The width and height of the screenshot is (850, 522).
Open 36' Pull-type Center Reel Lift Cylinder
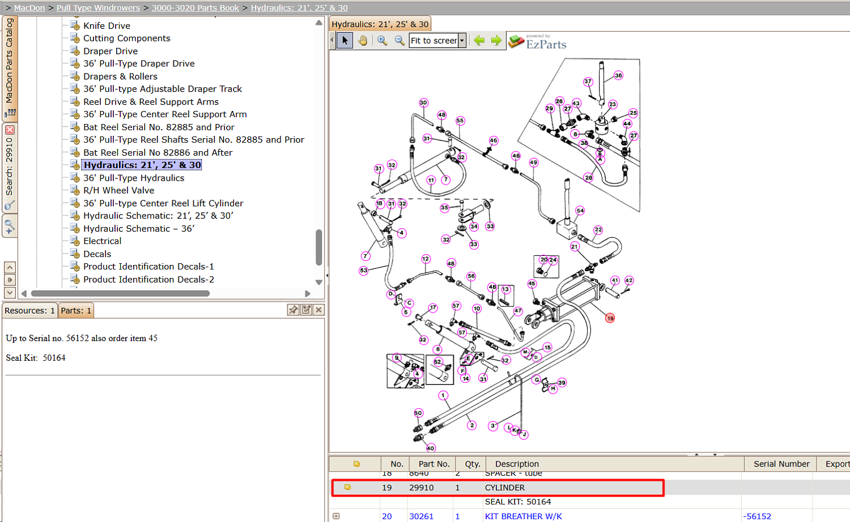[x=163, y=203]
